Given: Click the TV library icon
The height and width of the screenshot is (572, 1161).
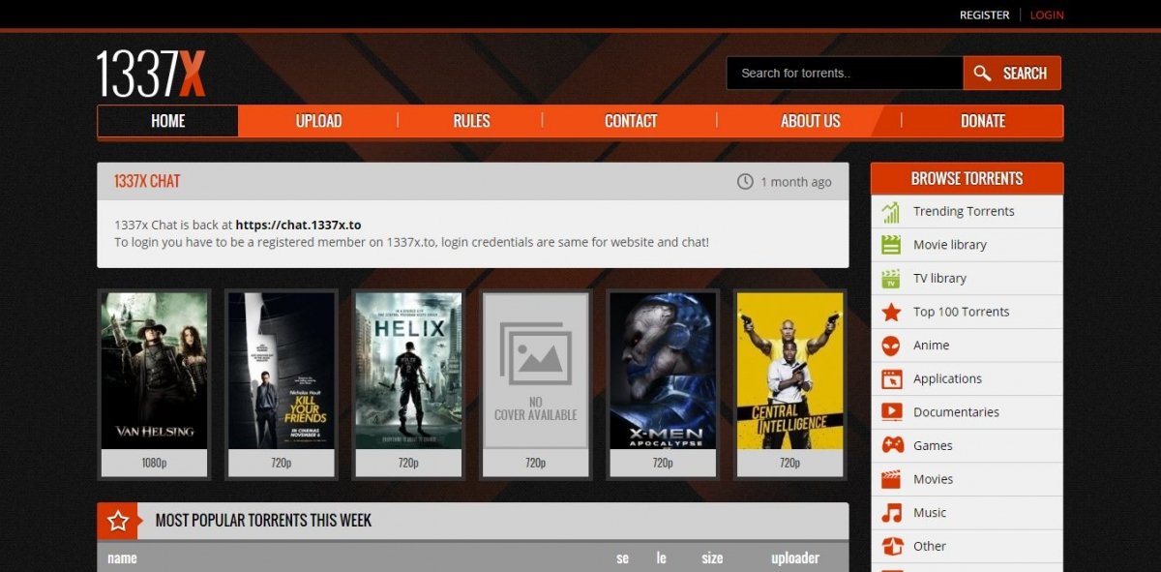Looking at the screenshot, I should [x=891, y=279].
